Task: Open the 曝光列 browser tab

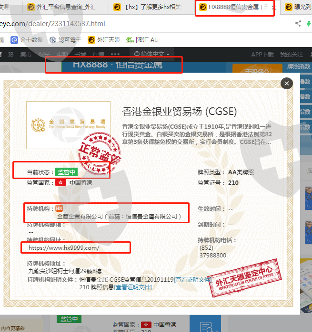Action: (x=297, y=7)
